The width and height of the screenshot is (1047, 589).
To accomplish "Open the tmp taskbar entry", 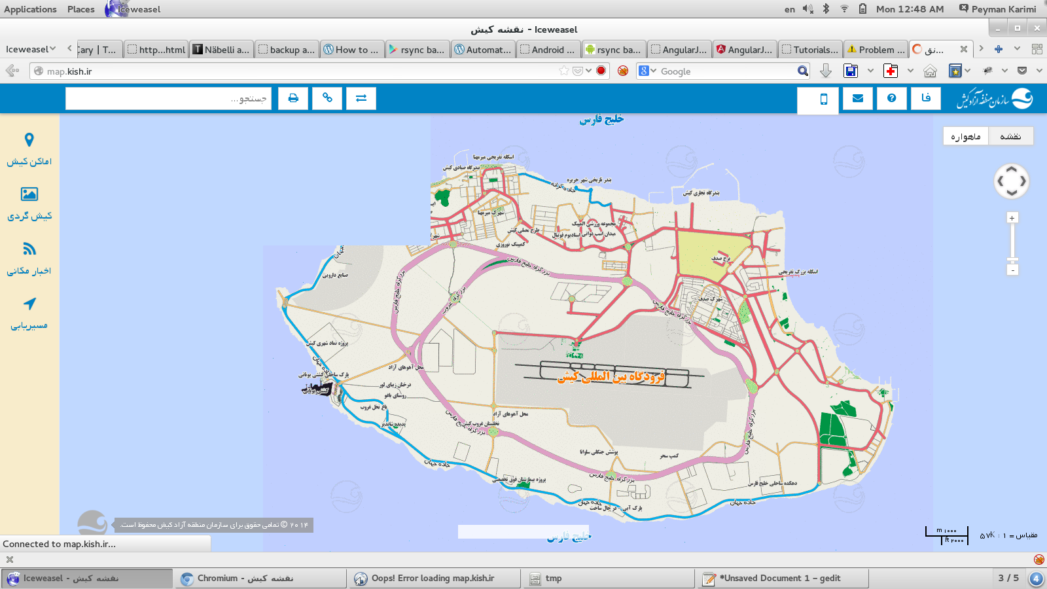I will tap(609, 579).
